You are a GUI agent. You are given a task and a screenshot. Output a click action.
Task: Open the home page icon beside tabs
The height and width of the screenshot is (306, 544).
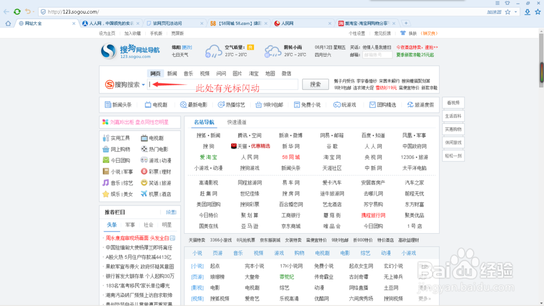(8, 23)
